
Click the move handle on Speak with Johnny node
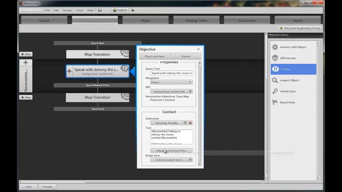tap(69, 71)
